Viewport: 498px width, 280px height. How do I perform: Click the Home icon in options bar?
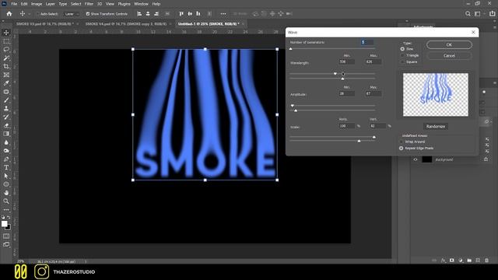point(9,14)
